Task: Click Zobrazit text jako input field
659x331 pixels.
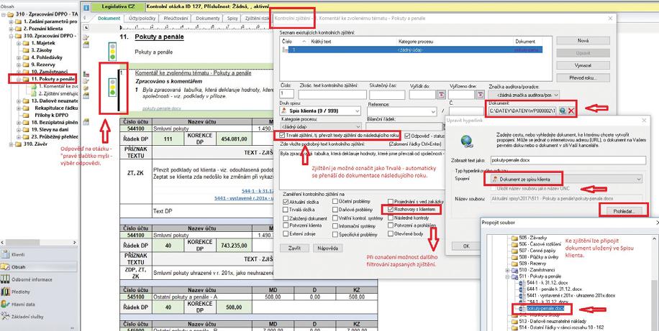Action: pos(568,160)
